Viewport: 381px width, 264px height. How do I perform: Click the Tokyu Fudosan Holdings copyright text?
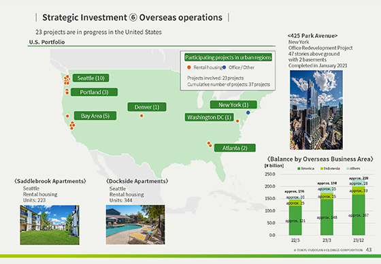[328, 250]
